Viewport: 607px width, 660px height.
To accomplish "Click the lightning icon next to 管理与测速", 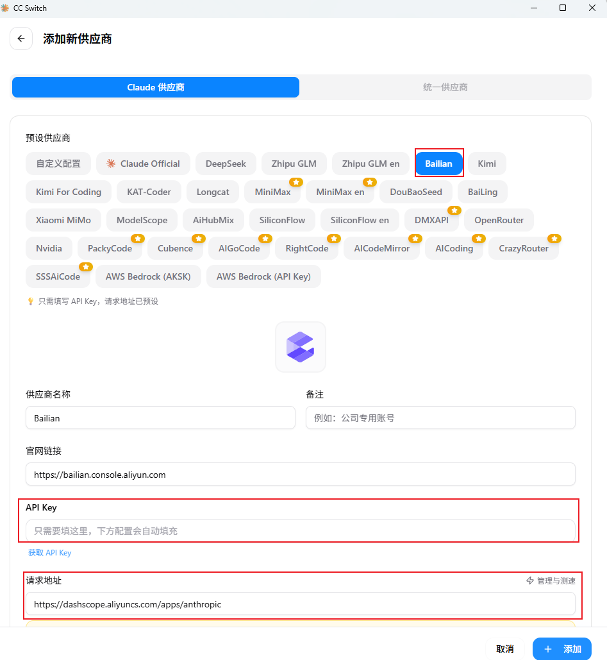I will pos(530,580).
